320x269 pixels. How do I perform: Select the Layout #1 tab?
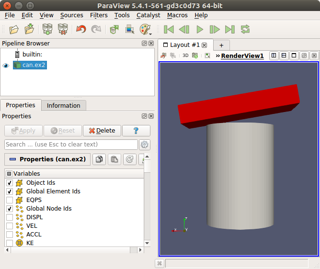pos(185,45)
